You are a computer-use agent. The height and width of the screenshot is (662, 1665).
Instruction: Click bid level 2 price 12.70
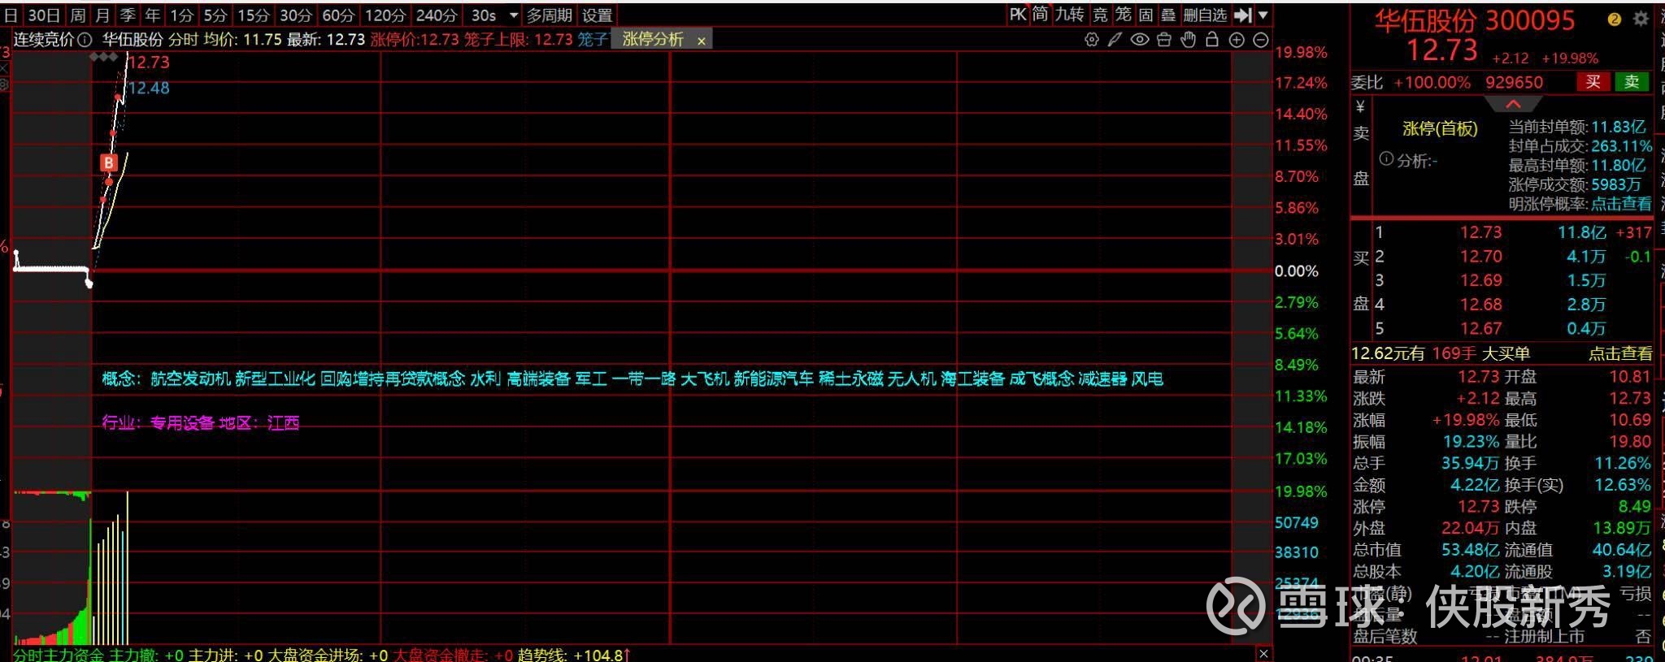1480,257
